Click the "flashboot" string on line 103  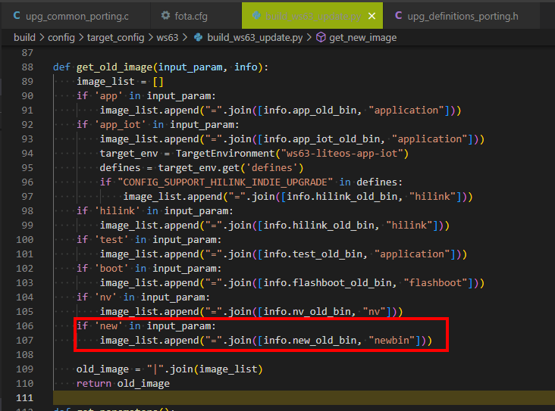point(435,283)
